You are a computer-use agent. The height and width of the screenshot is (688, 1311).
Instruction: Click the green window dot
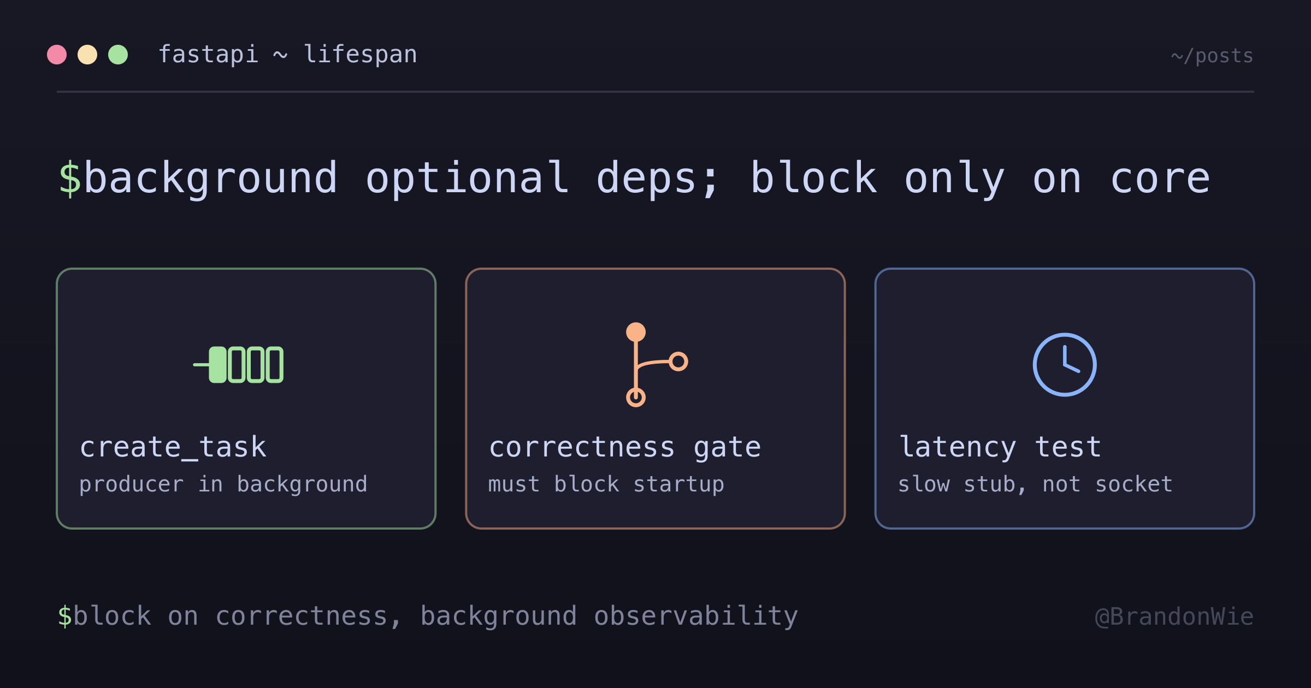[118, 55]
